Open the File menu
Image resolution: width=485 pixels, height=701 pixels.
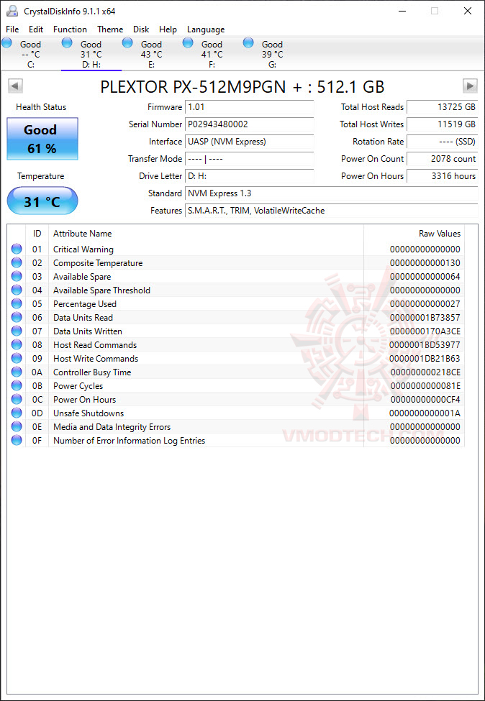point(12,29)
